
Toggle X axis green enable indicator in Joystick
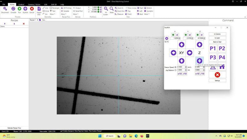(x=173, y=35)
